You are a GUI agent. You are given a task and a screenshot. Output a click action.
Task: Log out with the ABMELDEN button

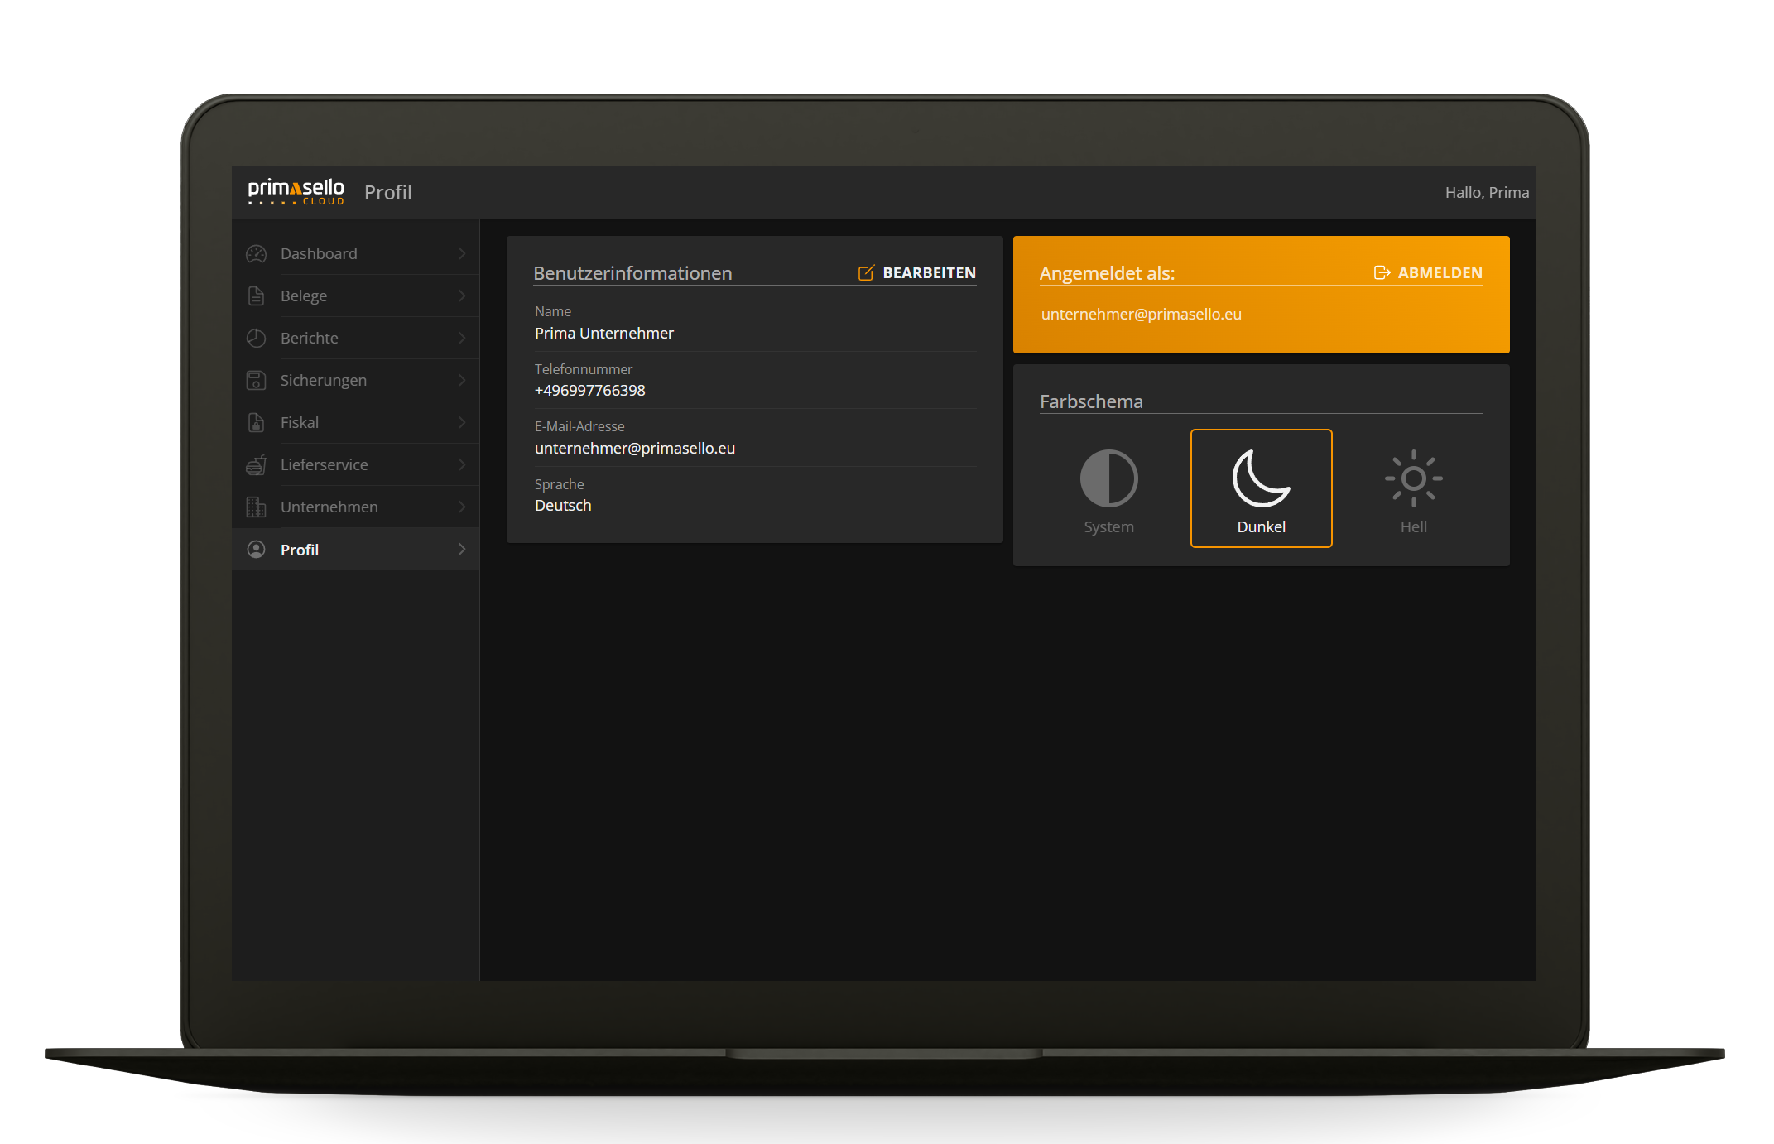1428,273
